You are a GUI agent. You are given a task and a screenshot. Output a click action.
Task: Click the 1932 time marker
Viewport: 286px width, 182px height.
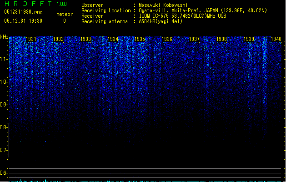pos(58,39)
